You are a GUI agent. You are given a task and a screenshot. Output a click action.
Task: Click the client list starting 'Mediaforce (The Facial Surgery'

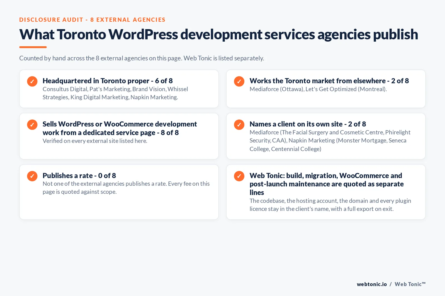point(330,141)
